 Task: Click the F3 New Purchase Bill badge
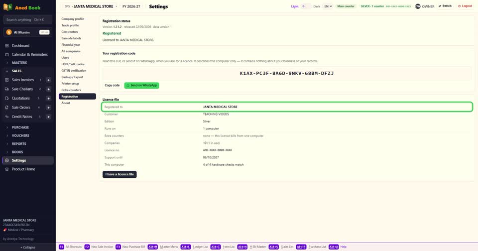pos(119,247)
